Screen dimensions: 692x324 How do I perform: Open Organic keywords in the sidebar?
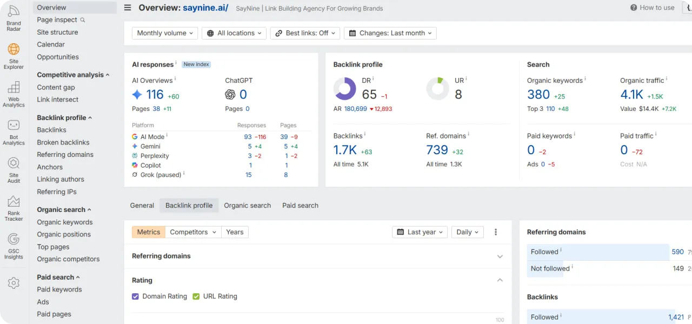(x=65, y=222)
